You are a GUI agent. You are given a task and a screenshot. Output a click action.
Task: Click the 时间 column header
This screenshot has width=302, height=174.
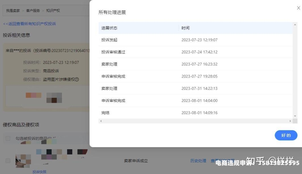click(x=185, y=28)
